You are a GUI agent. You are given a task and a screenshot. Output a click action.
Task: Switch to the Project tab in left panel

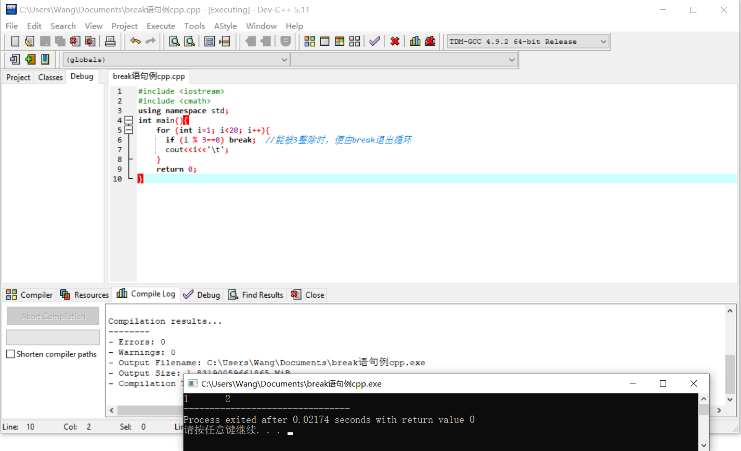(x=18, y=77)
